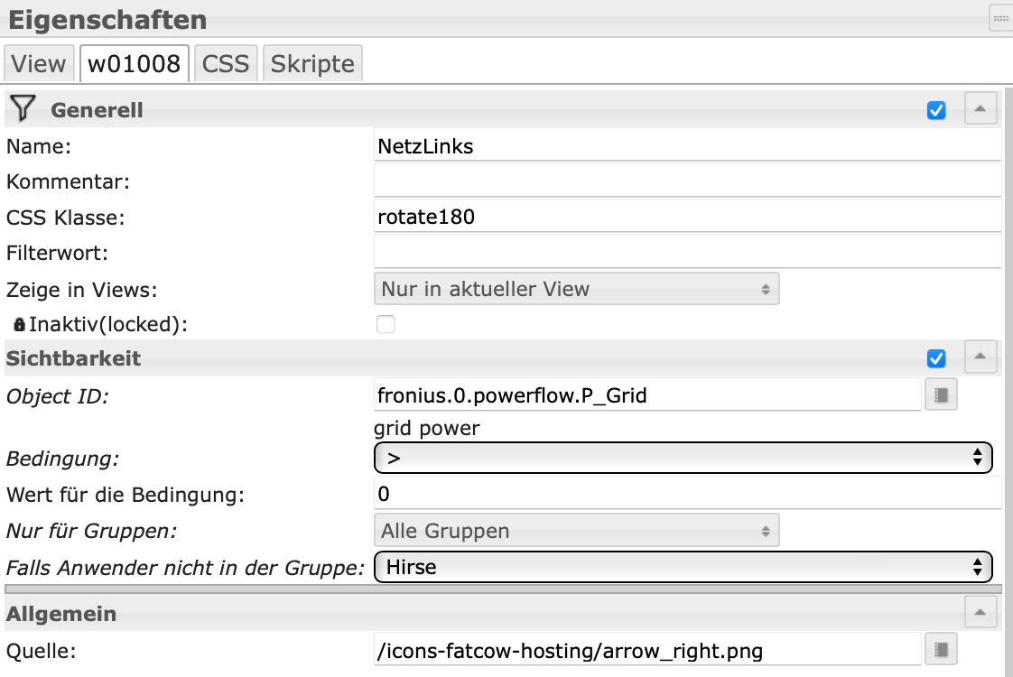Click the CSS Klasse field containing rotate180

687,217
